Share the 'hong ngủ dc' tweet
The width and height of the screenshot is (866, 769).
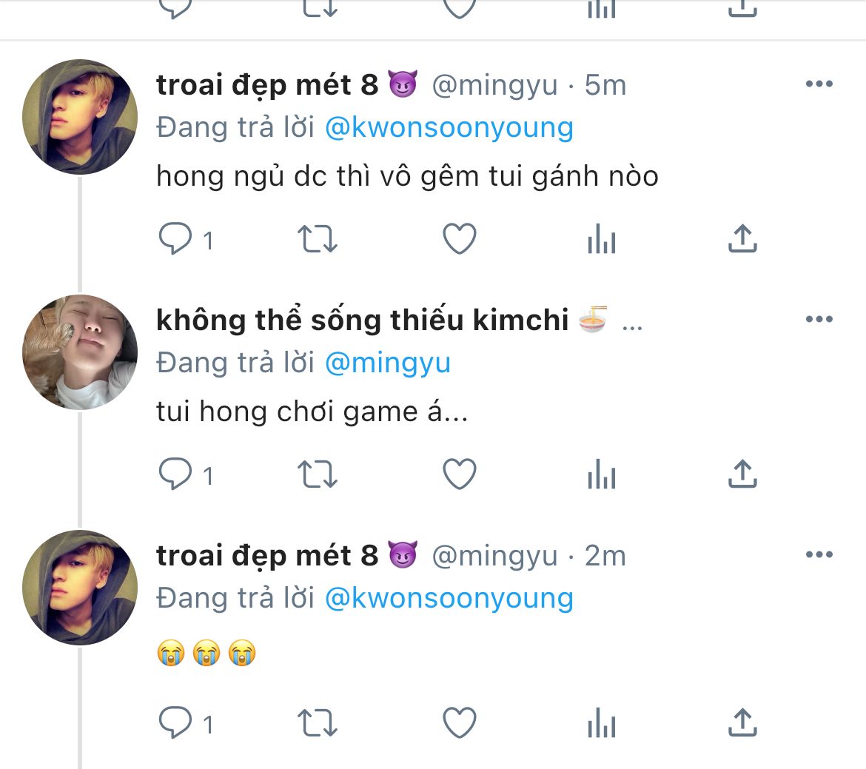(742, 239)
